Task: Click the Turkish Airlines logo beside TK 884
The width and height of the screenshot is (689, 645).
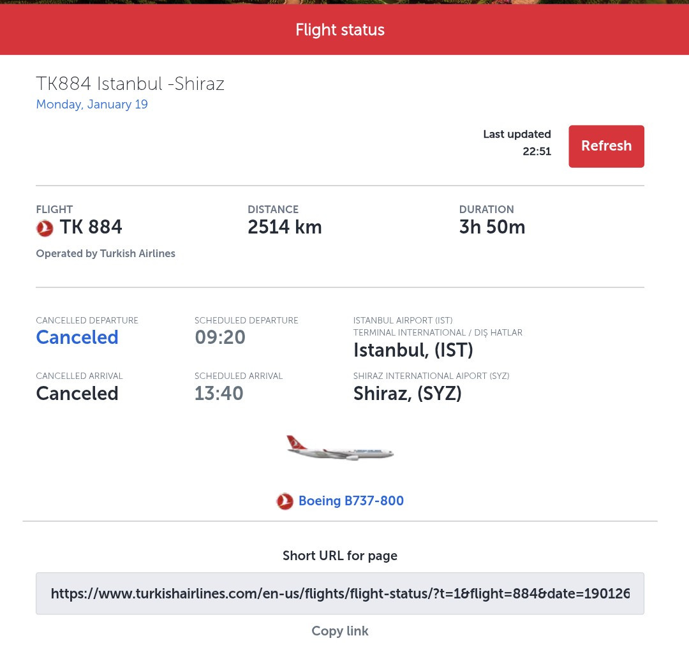Action: coord(45,228)
